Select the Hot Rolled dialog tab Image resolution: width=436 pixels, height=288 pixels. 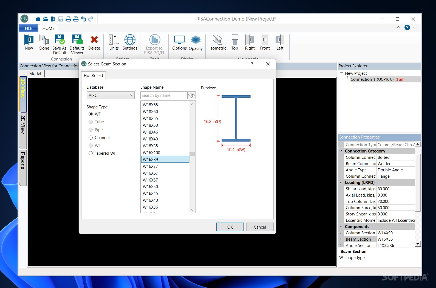pos(93,75)
